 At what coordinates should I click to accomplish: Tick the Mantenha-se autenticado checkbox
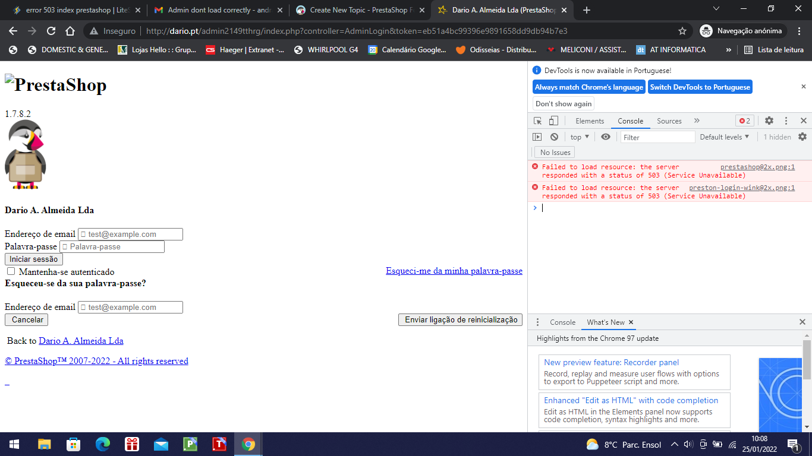11,271
